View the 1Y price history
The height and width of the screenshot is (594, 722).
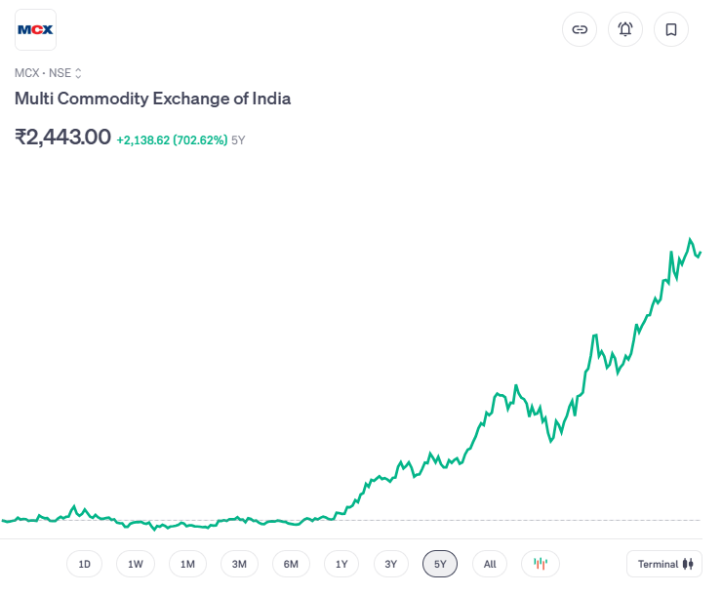click(x=341, y=564)
